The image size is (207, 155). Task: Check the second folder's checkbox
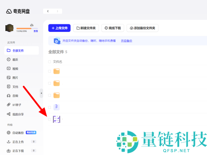(50, 83)
